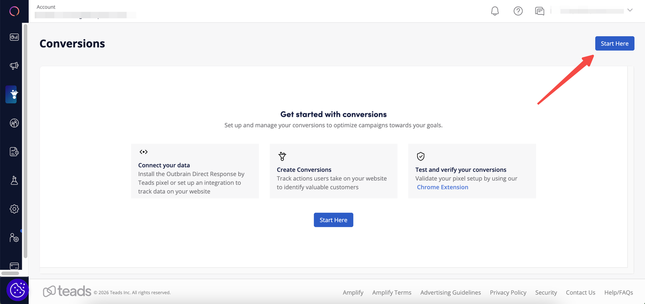Screen dimensions: 645x304
Task: Open the Privacy Policy footer link
Action: pyautogui.click(x=508, y=292)
